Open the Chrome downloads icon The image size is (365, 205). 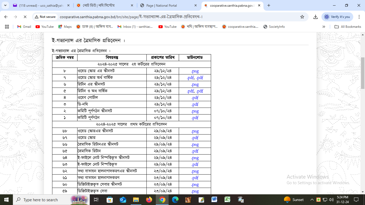(316, 17)
